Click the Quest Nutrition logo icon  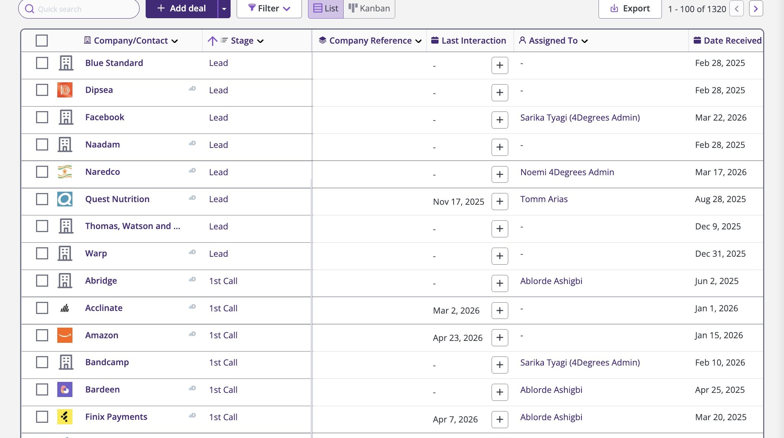click(x=65, y=199)
